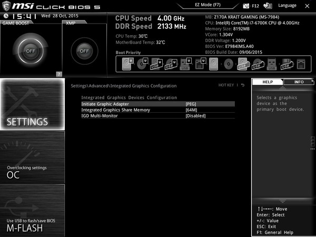Click the BIOS Ver E7984IMS.A40 line
This screenshot has height=237, width=316.
click(229, 46)
